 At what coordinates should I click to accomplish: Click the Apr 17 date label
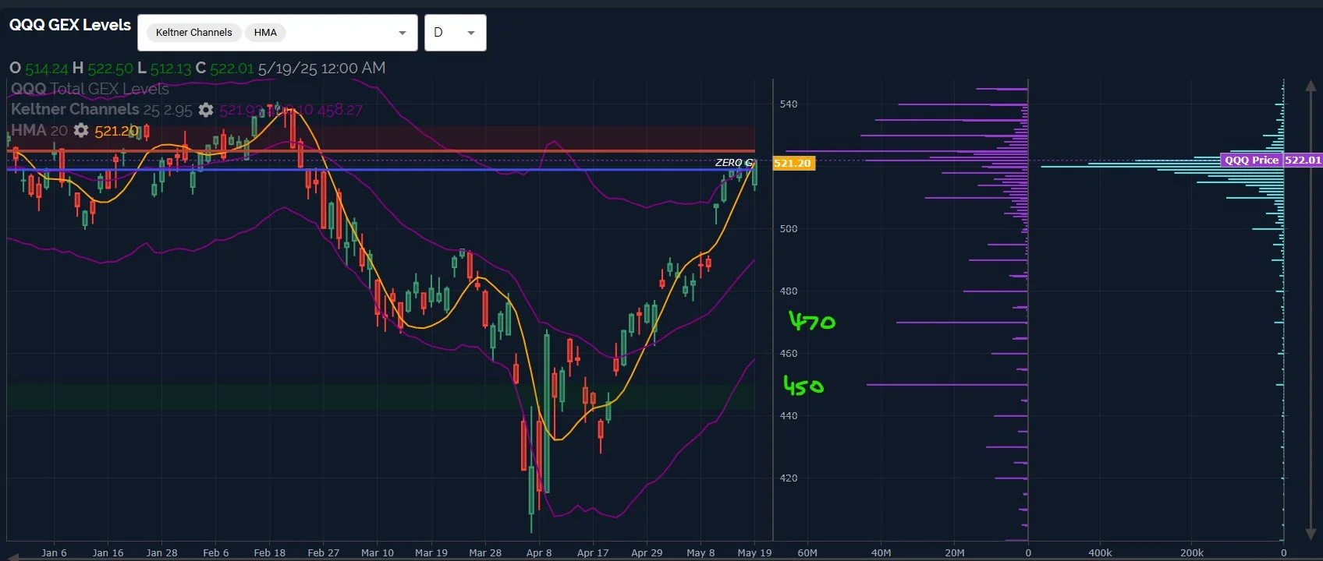(593, 552)
